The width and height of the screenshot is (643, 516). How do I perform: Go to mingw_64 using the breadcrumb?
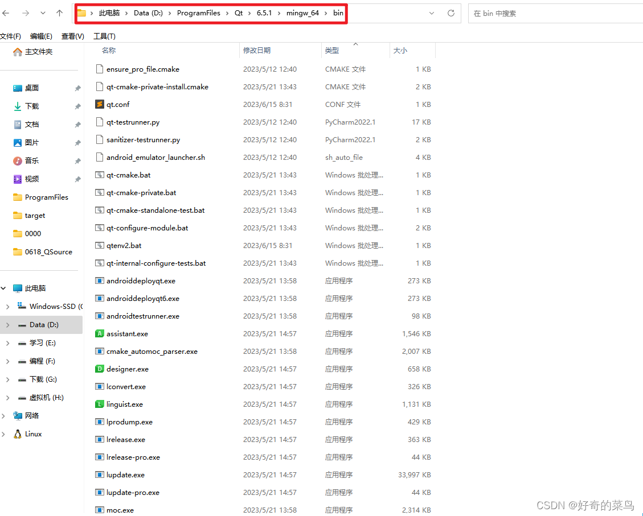[303, 13]
